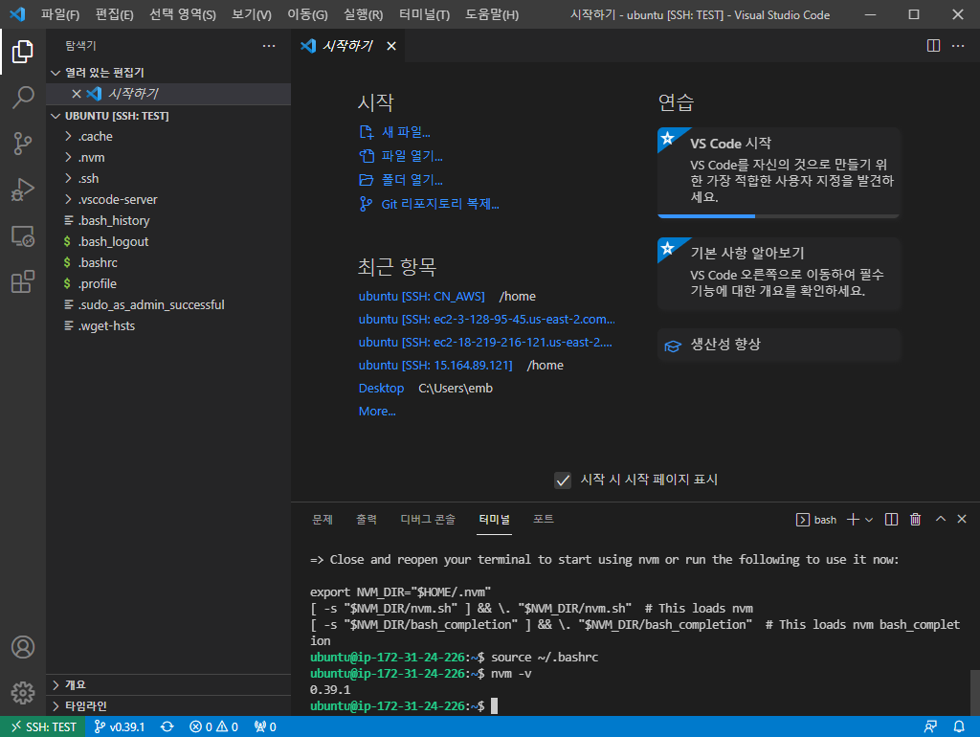
Task: Open the VS Code 시작 walkthrough card
Action: [778, 172]
